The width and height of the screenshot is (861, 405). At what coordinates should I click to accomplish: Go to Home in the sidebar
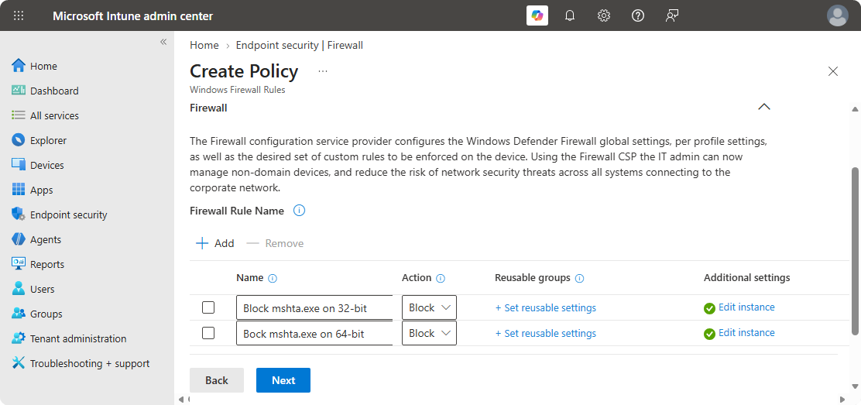coord(43,66)
